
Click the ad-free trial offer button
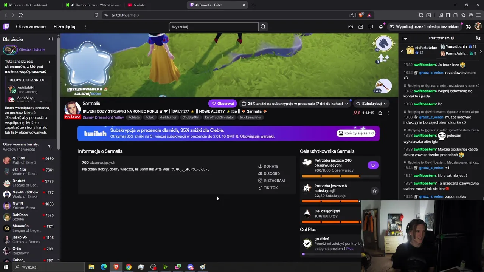424,27
